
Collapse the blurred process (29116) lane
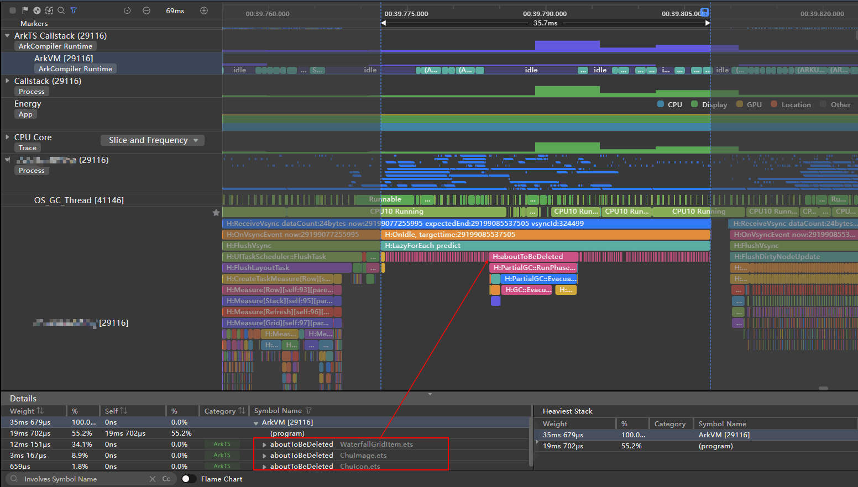7,160
